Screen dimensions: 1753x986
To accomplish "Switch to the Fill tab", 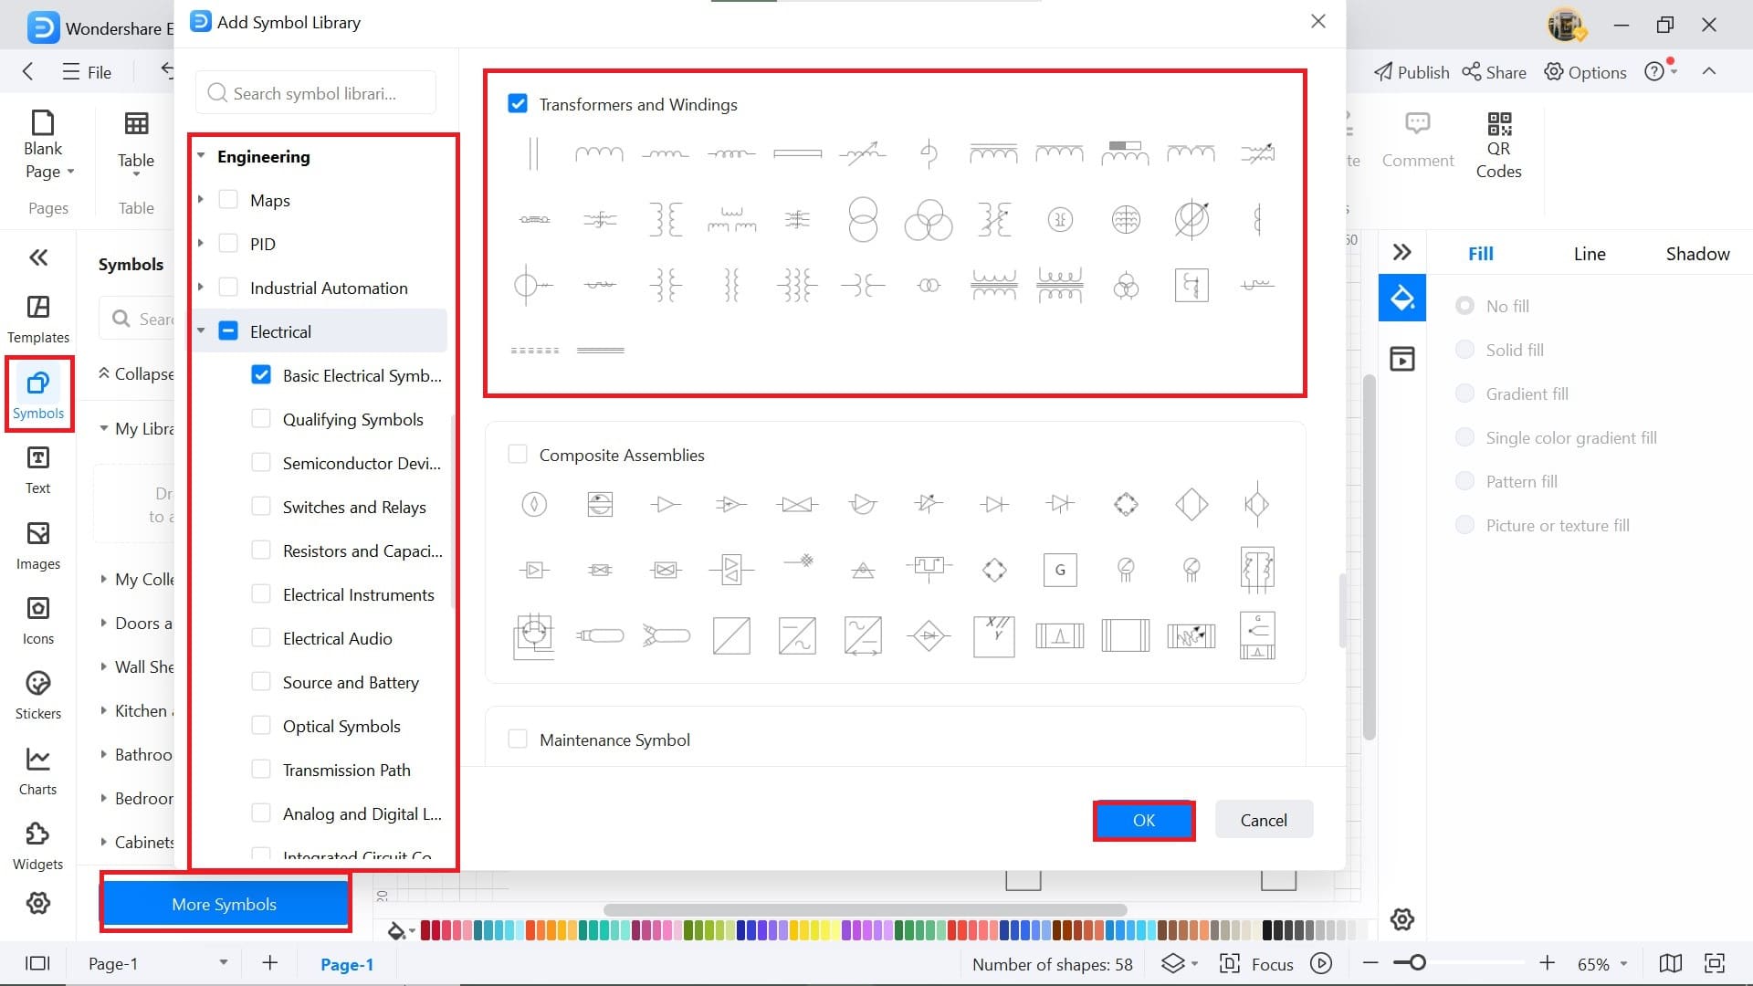I will [1480, 254].
